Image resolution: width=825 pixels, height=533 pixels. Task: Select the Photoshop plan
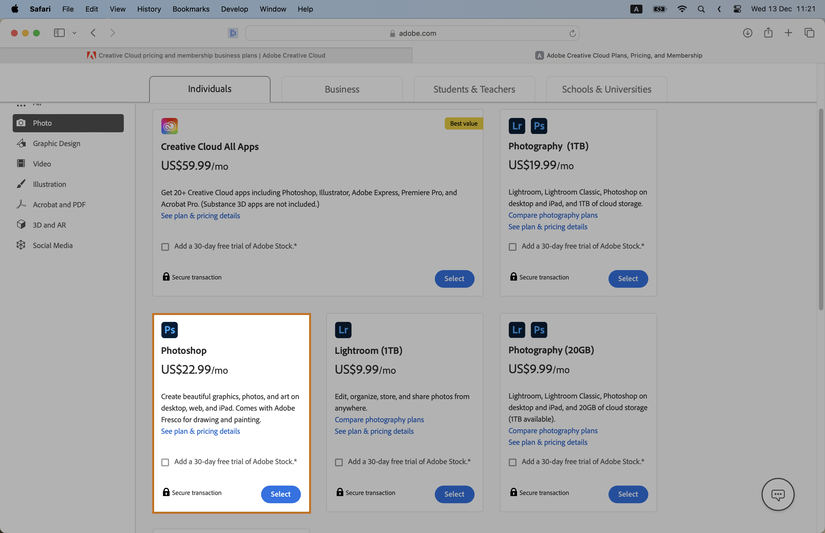click(280, 494)
